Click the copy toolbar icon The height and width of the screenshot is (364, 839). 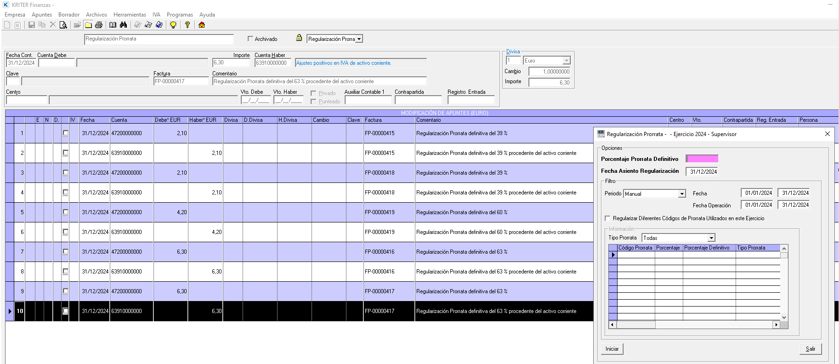42,25
